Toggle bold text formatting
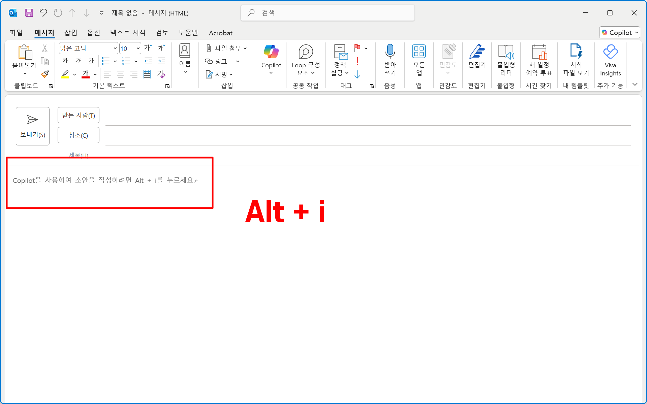The image size is (647, 404). [x=65, y=61]
